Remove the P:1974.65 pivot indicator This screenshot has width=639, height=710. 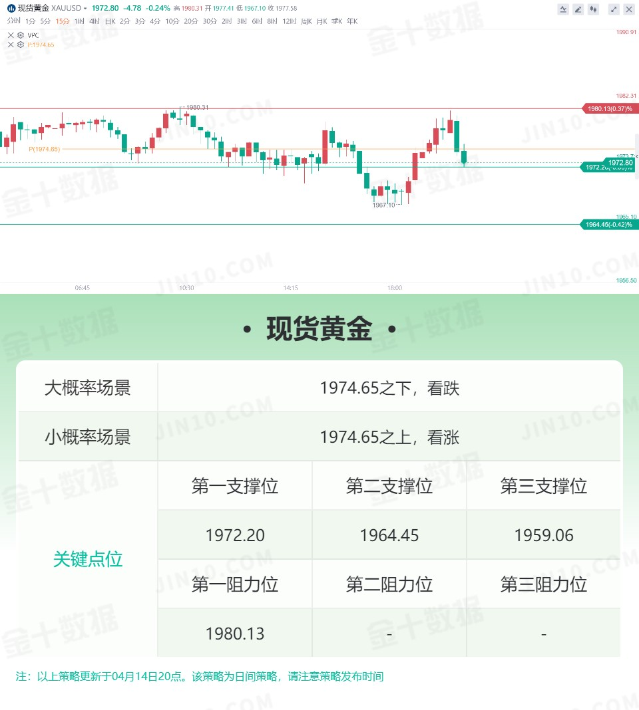coord(11,45)
